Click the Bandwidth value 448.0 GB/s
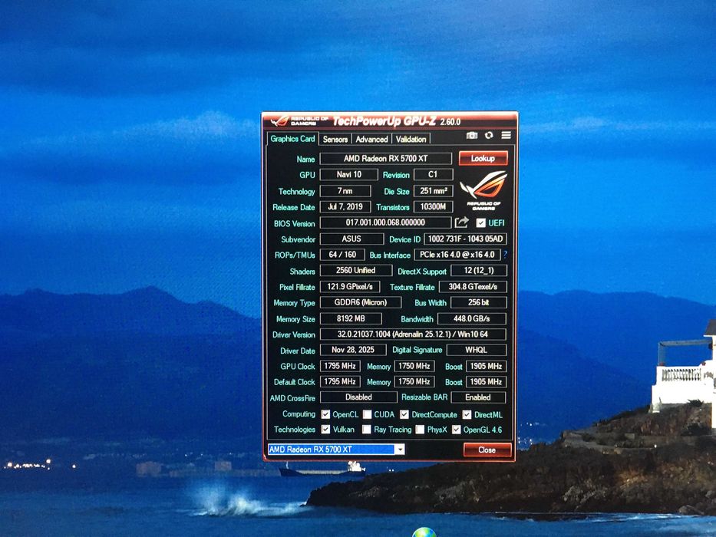 [x=472, y=318]
